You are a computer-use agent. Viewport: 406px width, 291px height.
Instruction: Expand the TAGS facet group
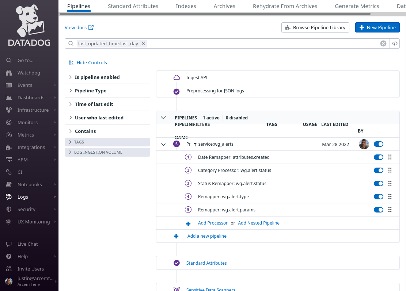tap(107, 142)
